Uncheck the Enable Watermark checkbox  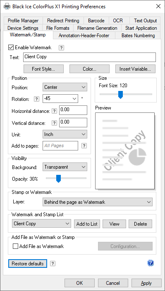11,48
